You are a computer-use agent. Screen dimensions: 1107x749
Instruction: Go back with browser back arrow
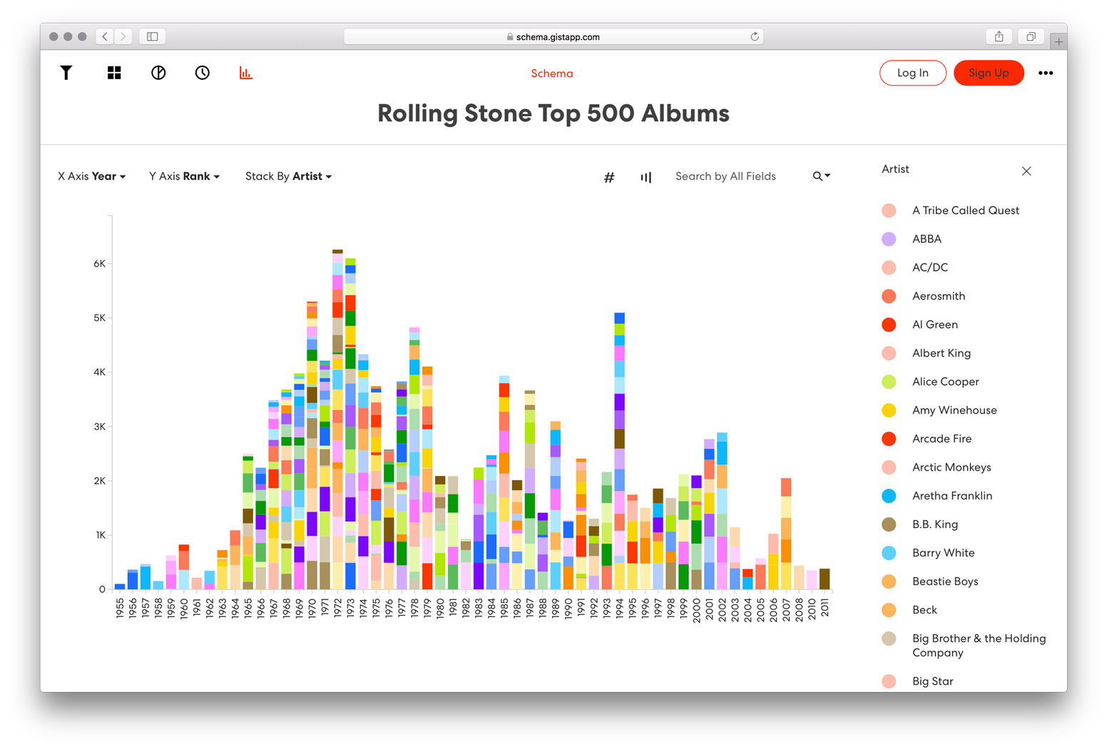point(105,36)
